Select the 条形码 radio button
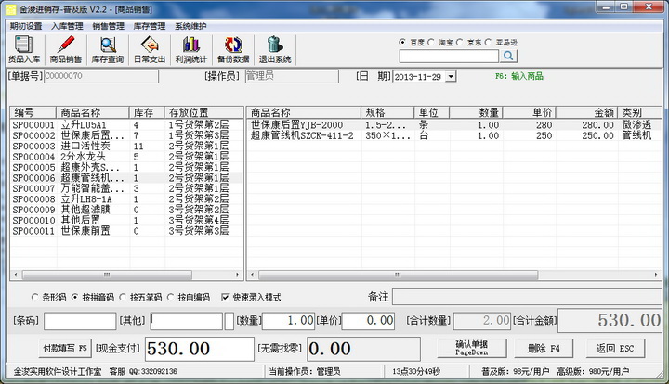 coord(35,298)
